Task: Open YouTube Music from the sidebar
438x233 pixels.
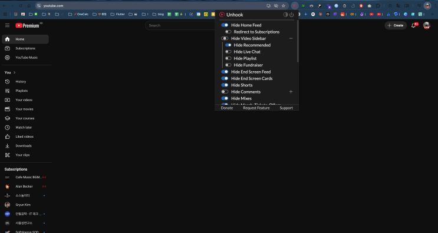Action: [25, 58]
